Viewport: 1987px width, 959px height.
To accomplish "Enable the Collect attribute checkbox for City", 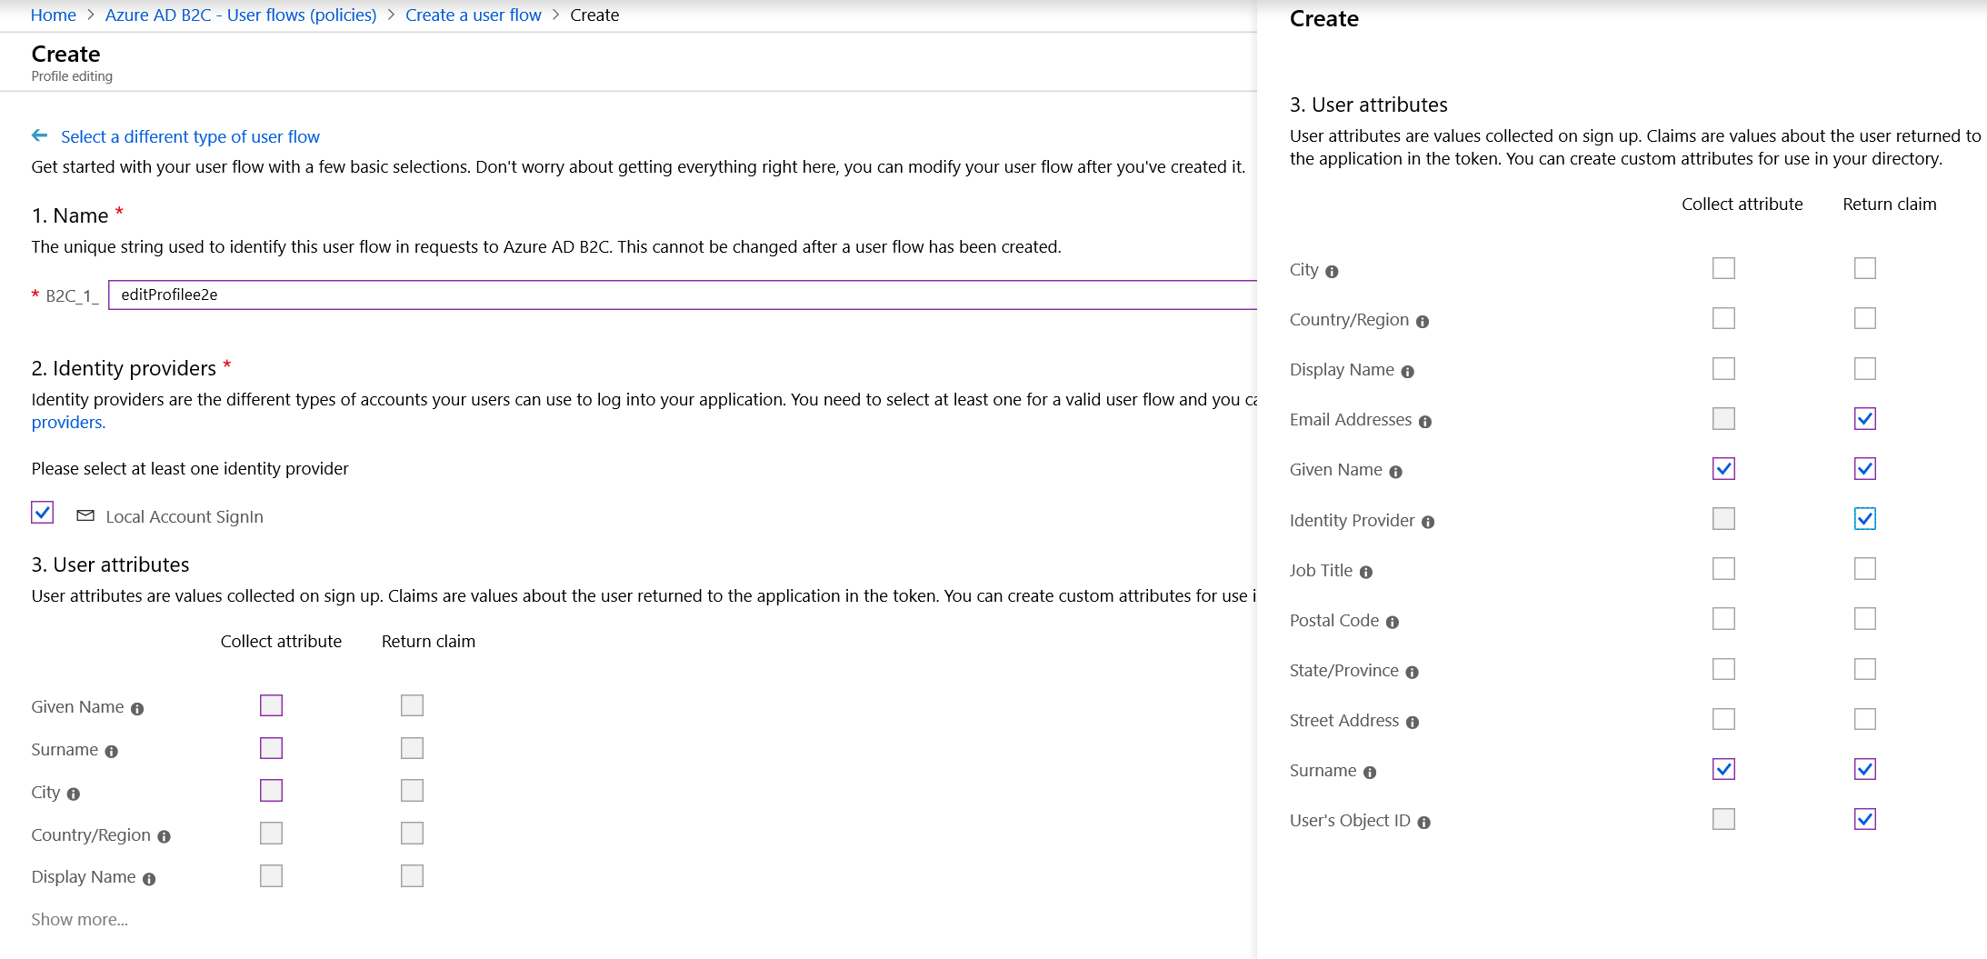I will [x=1723, y=267].
